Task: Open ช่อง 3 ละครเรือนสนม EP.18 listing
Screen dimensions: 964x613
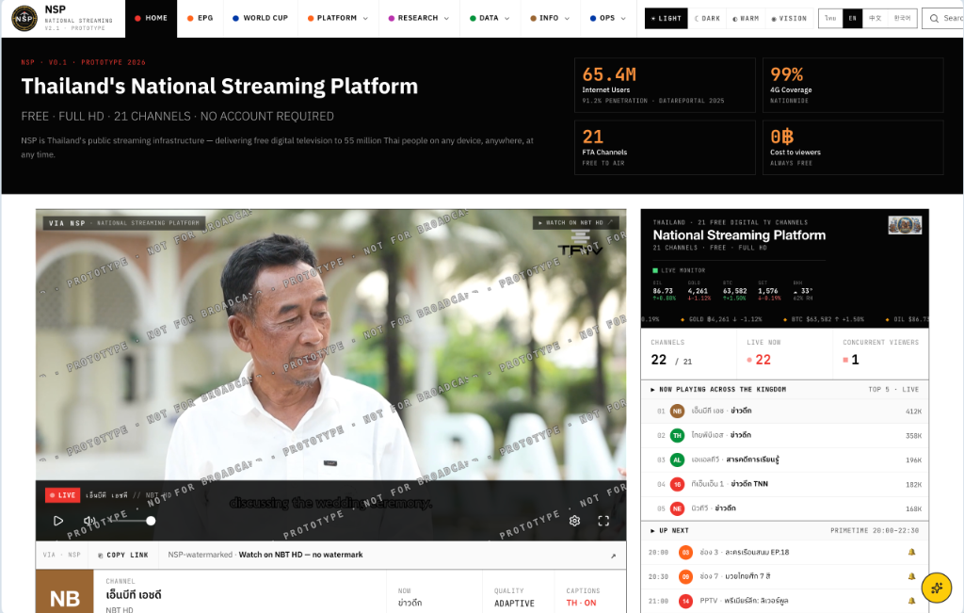Action: [x=784, y=552]
